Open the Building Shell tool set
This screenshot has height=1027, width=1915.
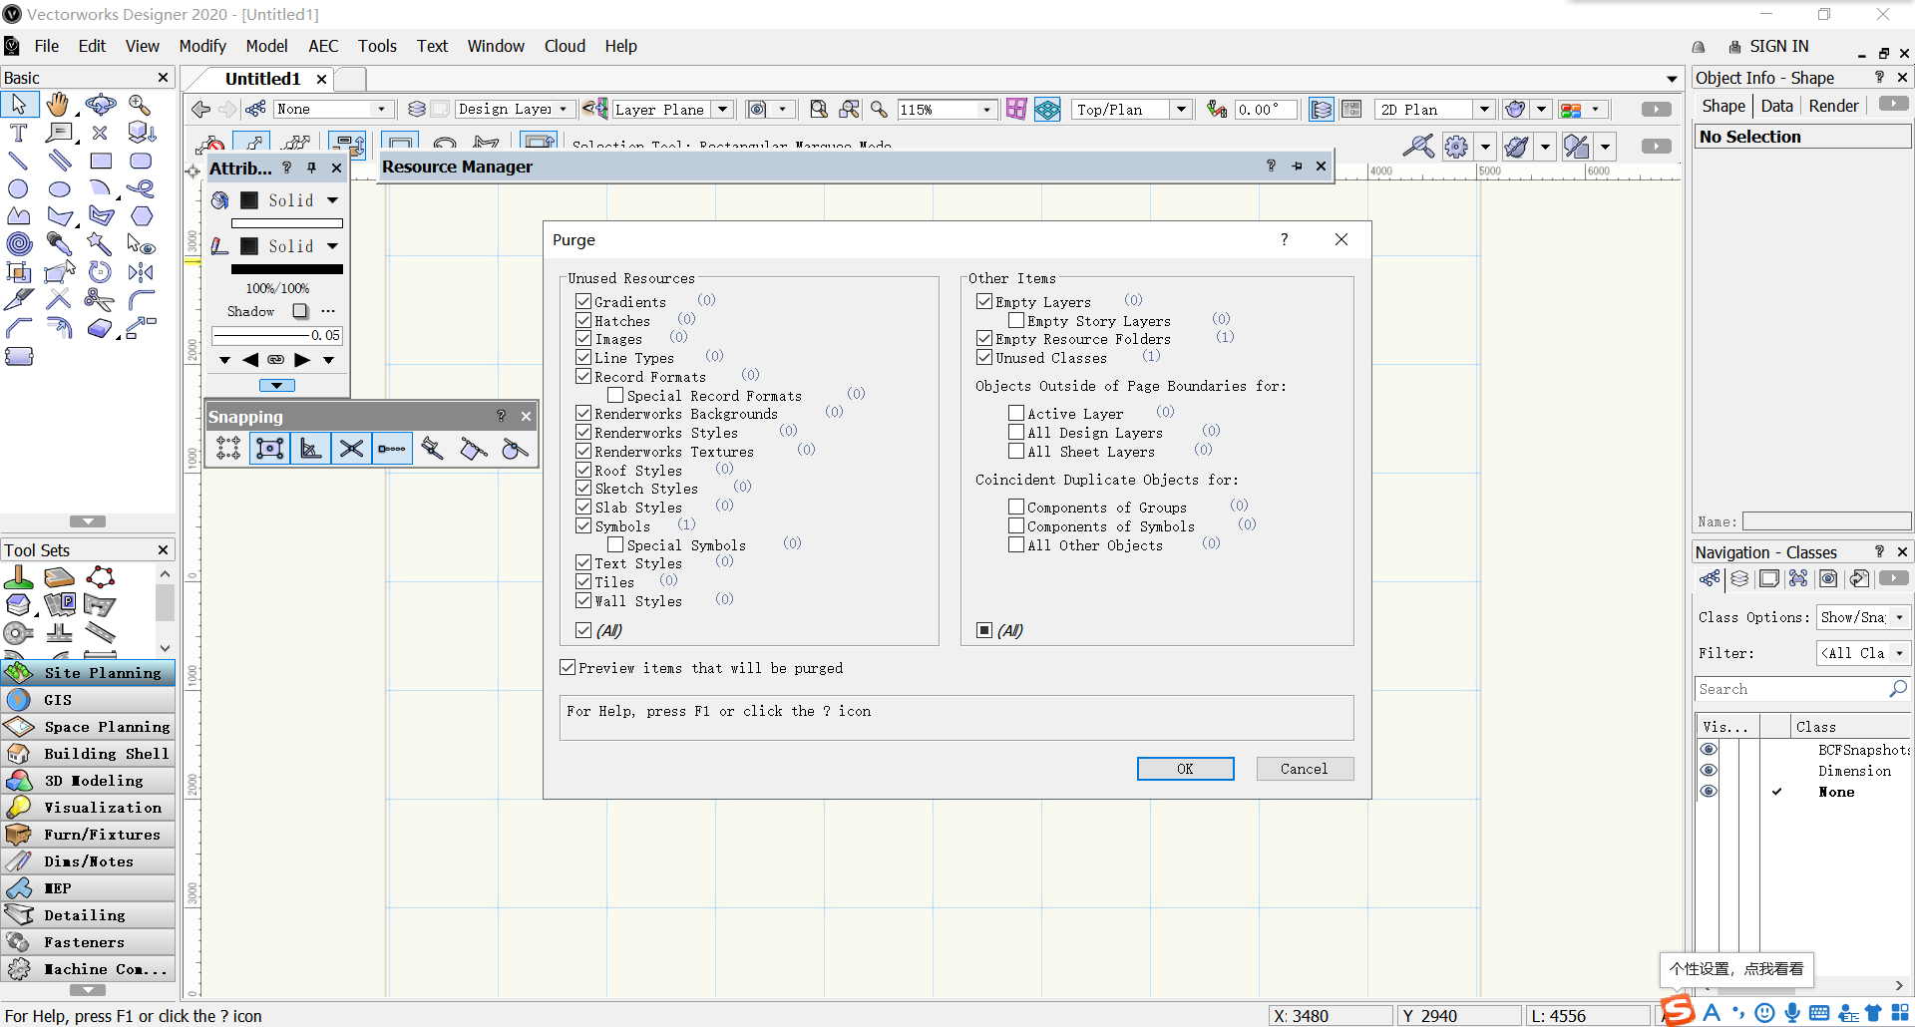pyautogui.click(x=88, y=754)
